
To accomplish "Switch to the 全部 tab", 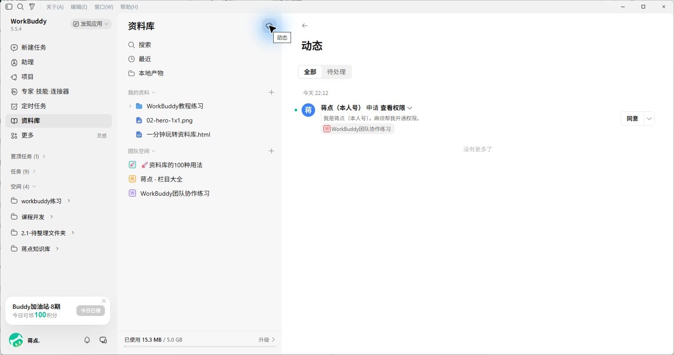I will [310, 72].
